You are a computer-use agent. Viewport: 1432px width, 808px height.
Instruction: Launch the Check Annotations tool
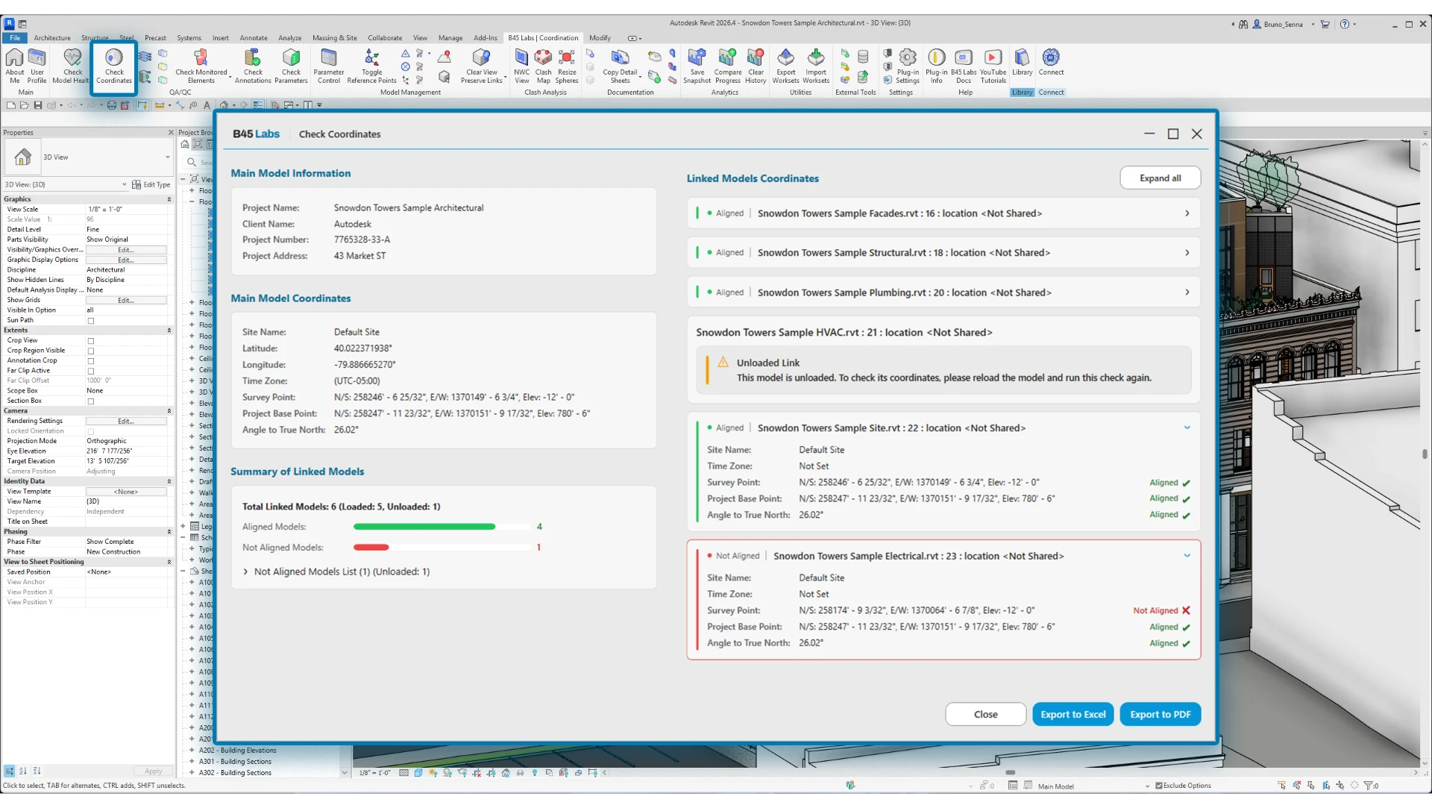click(x=253, y=66)
